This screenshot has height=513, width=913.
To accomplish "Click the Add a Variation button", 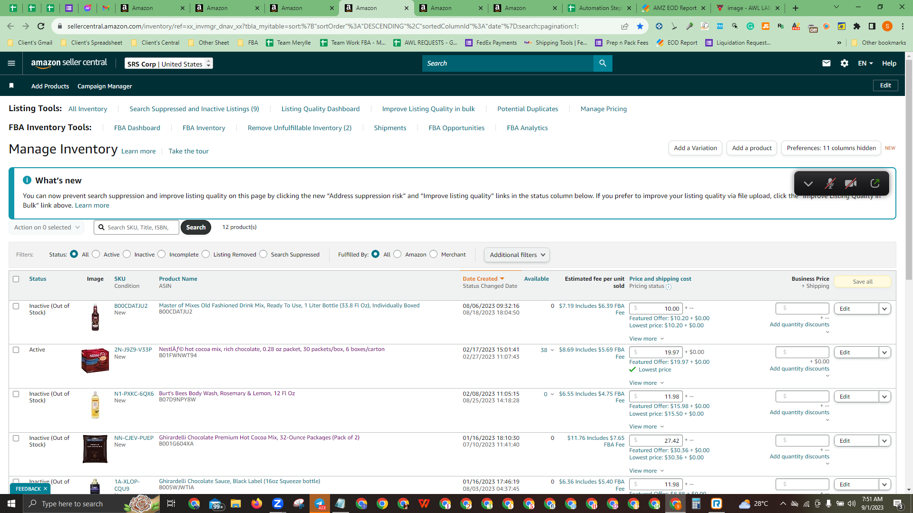I will click(x=695, y=148).
